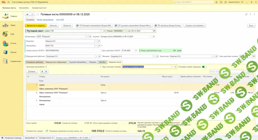Expand the Водитель dropdown list

click(x=96, y=41)
